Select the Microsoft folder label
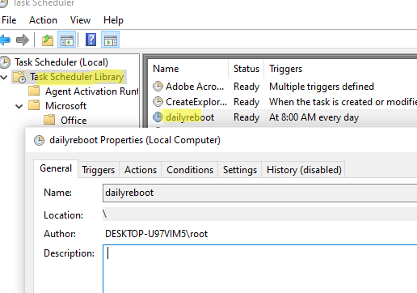The image size is (417, 293). click(x=65, y=106)
